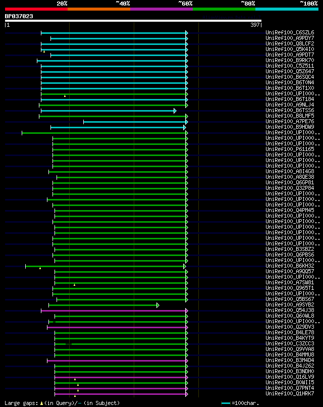323x407 pixels.
Task: Select the UniRef100_Q8LCF2 label
Action: (290, 44)
